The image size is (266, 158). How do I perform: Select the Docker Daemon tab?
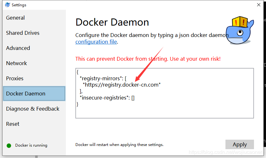34,94
